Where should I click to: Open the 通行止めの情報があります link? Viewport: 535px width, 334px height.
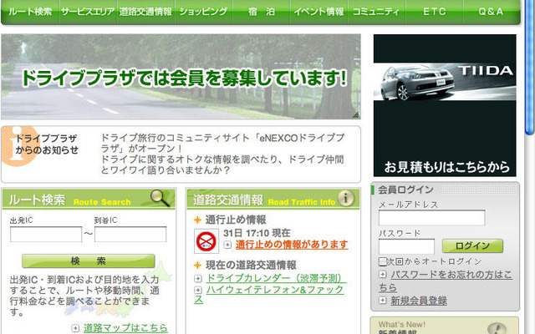pyautogui.click(x=292, y=245)
